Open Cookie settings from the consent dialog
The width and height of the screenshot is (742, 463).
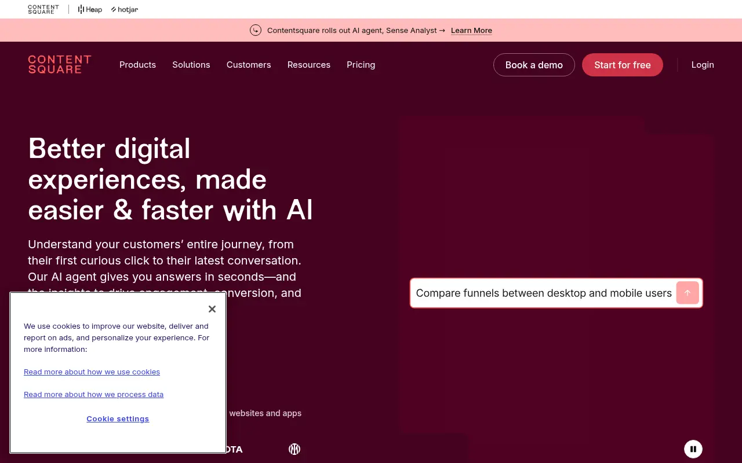coord(118,418)
